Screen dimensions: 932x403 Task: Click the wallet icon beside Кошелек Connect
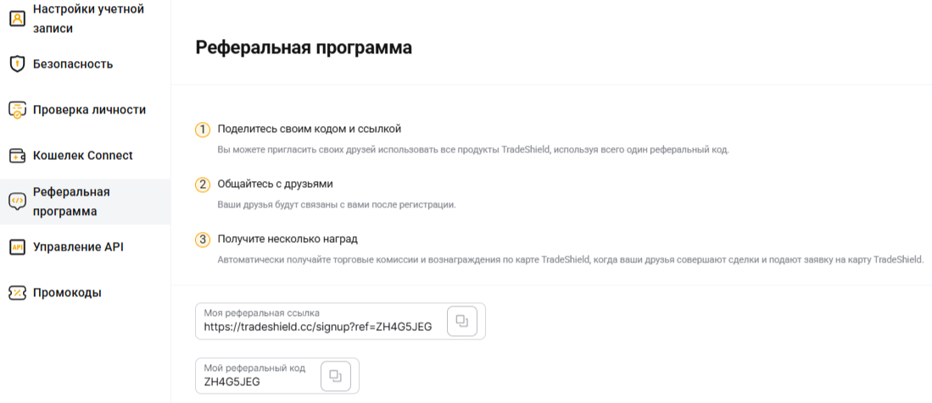click(17, 156)
